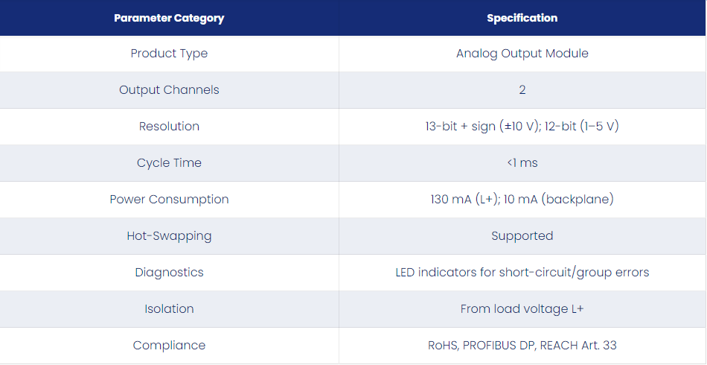Click the Output Channels value 2
This screenshot has height=365, width=707.
point(522,90)
